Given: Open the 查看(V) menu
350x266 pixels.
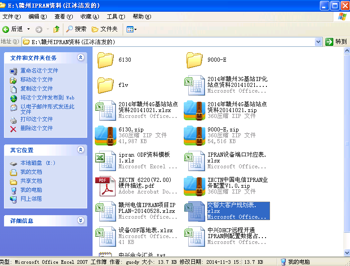Looking at the screenshot, I should [x=64, y=17].
